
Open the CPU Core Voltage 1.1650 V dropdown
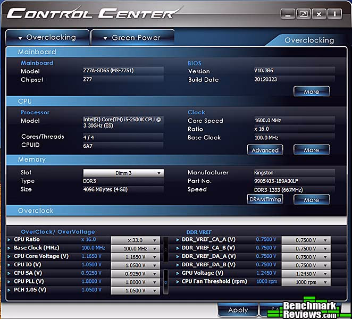(136, 257)
